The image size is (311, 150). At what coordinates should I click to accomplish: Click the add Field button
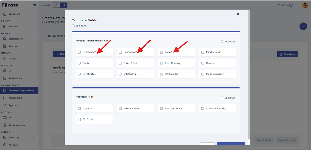click(x=59, y=54)
